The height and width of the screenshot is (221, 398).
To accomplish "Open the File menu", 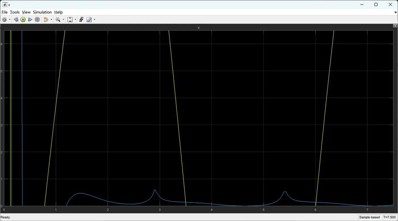I will click(x=5, y=12).
